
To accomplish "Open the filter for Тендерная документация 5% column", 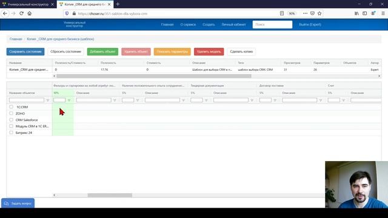I will tap(206, 100).
